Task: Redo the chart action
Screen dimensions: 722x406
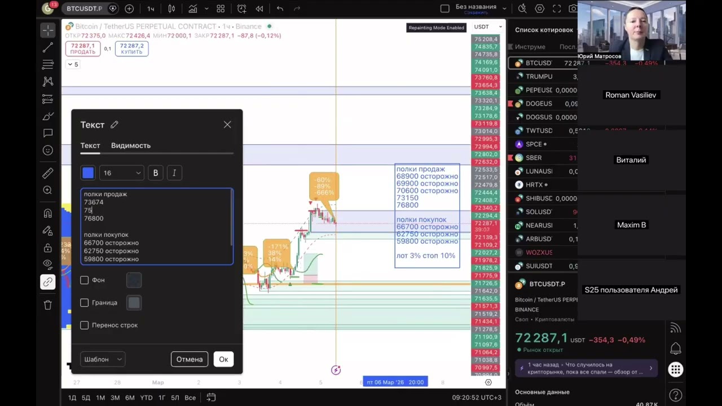Action: [297, 8]
